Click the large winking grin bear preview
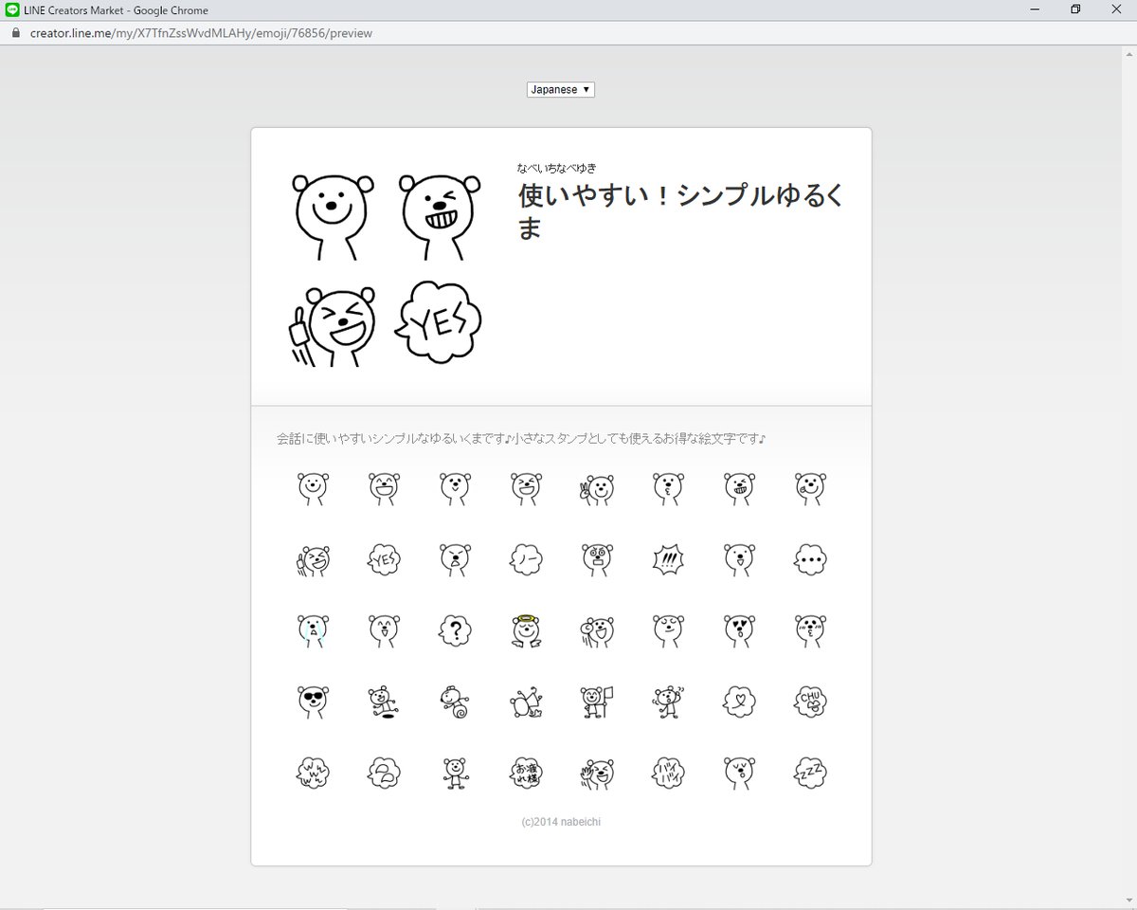Viewport: 1137px width, 910px height. pos(438,217)
